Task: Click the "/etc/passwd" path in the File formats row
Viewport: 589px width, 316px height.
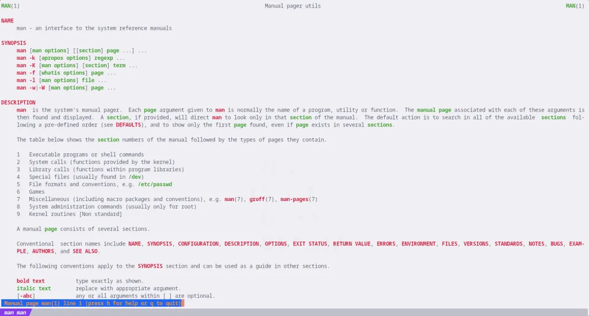Action: click(155, 184)
